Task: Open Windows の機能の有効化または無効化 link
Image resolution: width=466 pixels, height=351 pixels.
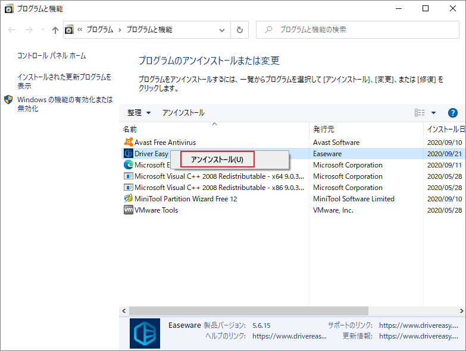Action: [x=65, y=104]
